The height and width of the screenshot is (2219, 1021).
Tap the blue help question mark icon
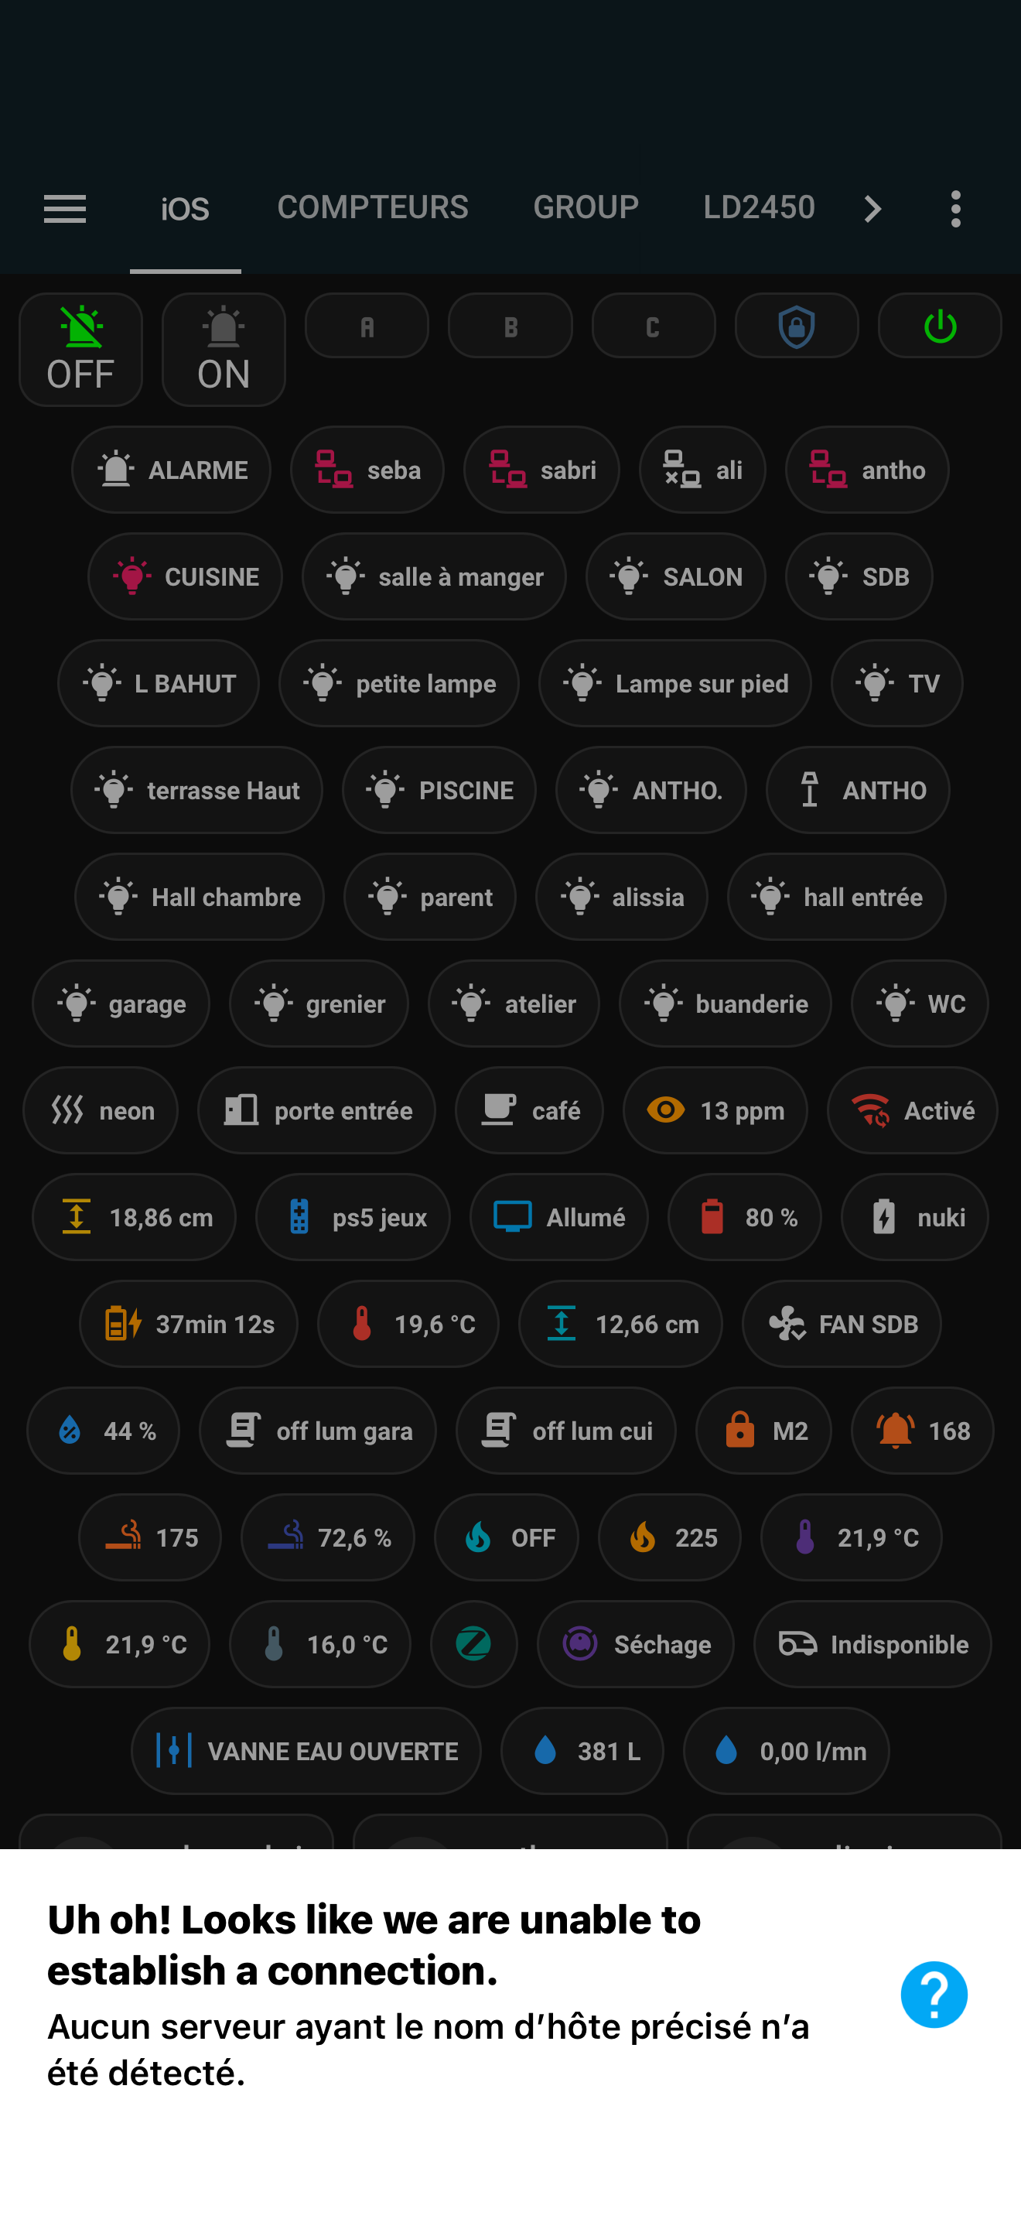(934, 1994)
